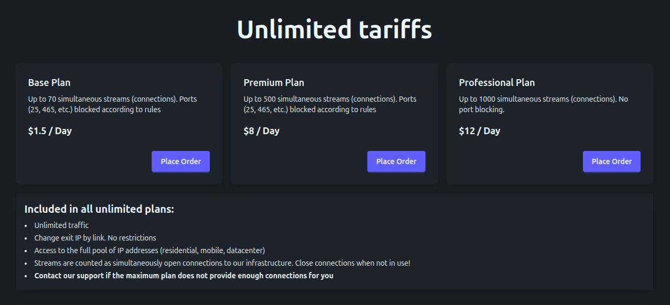Click the $8 / Day price
Image resolution: width=670 pixels, height=305 pixels.
click(x=261, y=131)
